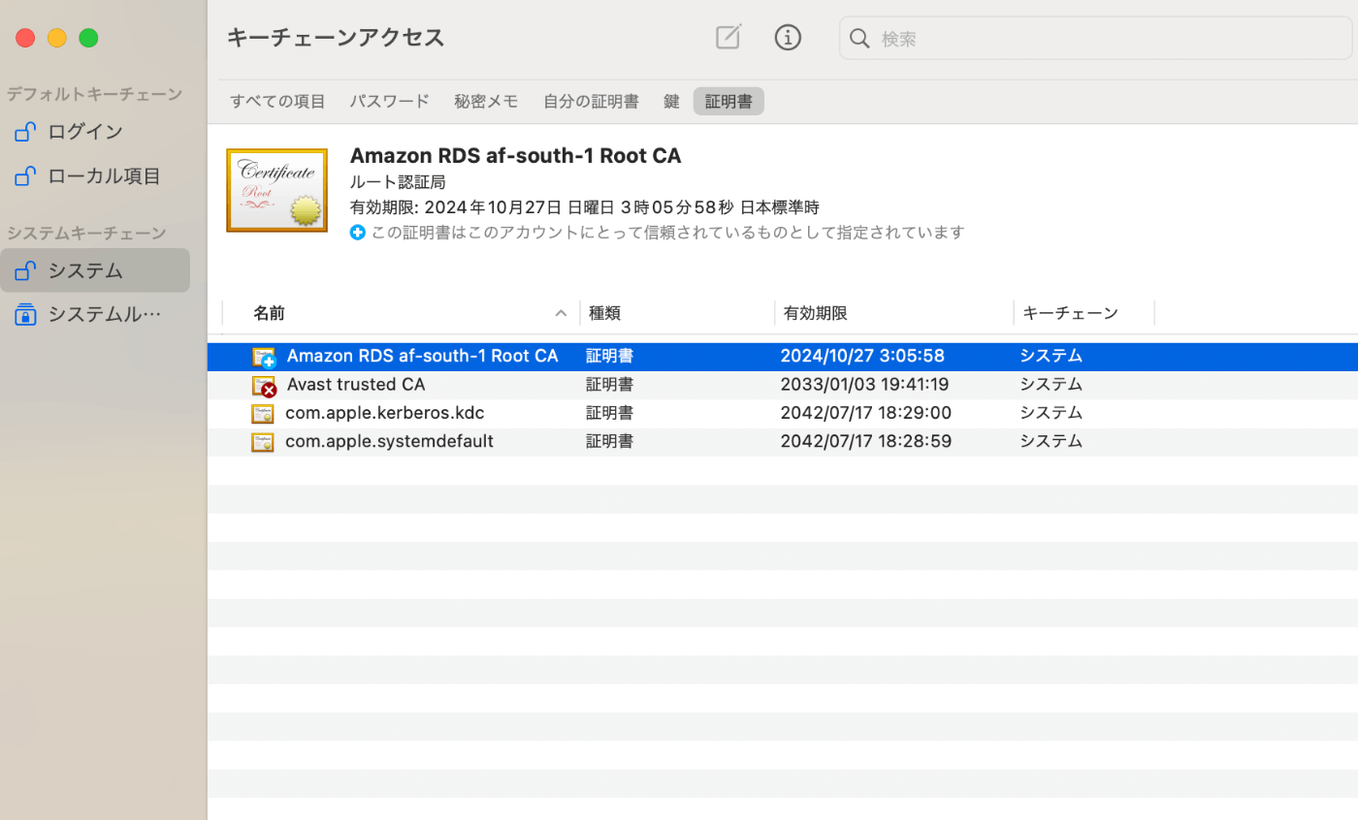This screenshot has width=1358, height=820.
Task: Click the padlock icon beside ローカル項目
Action: pos(26,175)
